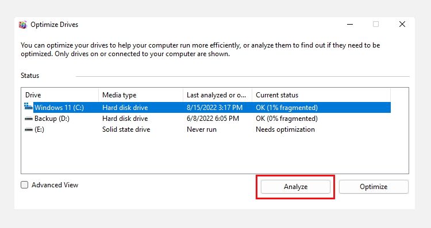Sort by the Drive column header
The image size is (431, 228).
click(60, 95)
